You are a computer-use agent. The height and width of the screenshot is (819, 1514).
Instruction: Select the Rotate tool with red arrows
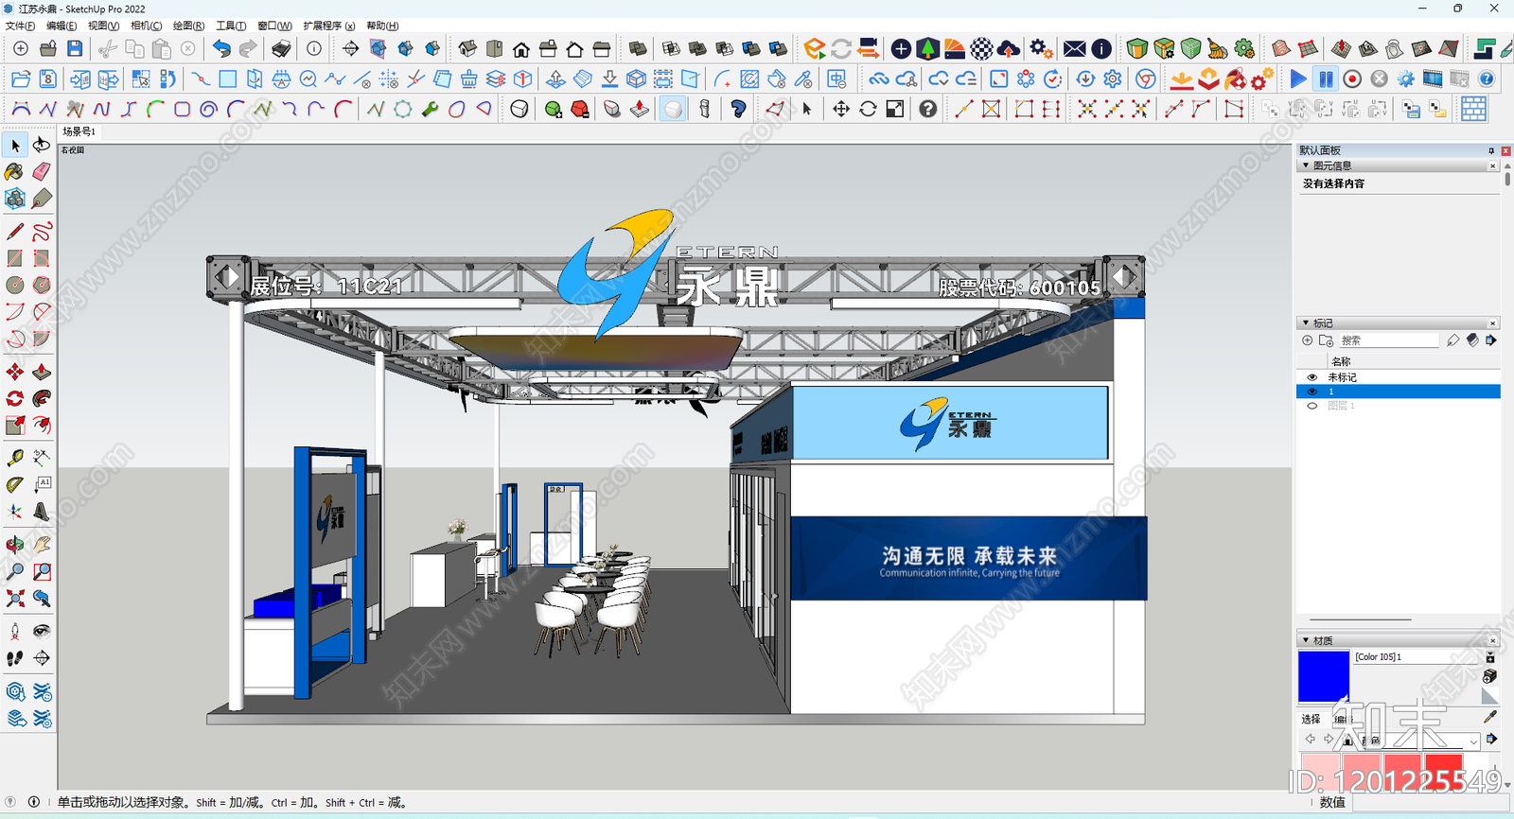(15, 398)
